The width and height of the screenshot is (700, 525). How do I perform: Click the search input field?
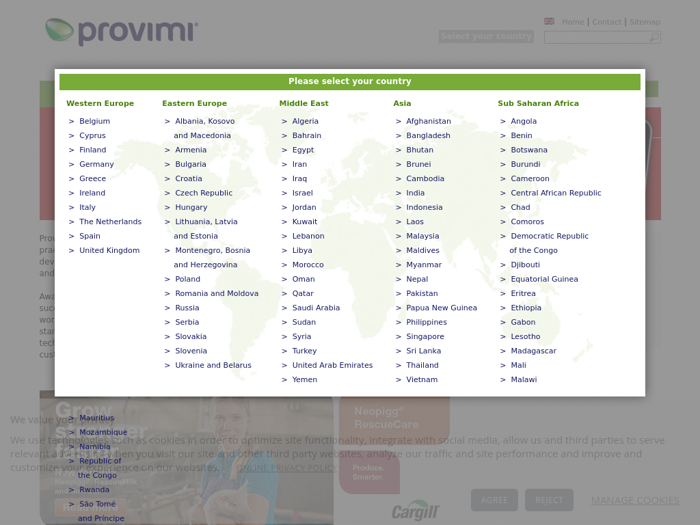pyautogui.click(x=595, y=38)
